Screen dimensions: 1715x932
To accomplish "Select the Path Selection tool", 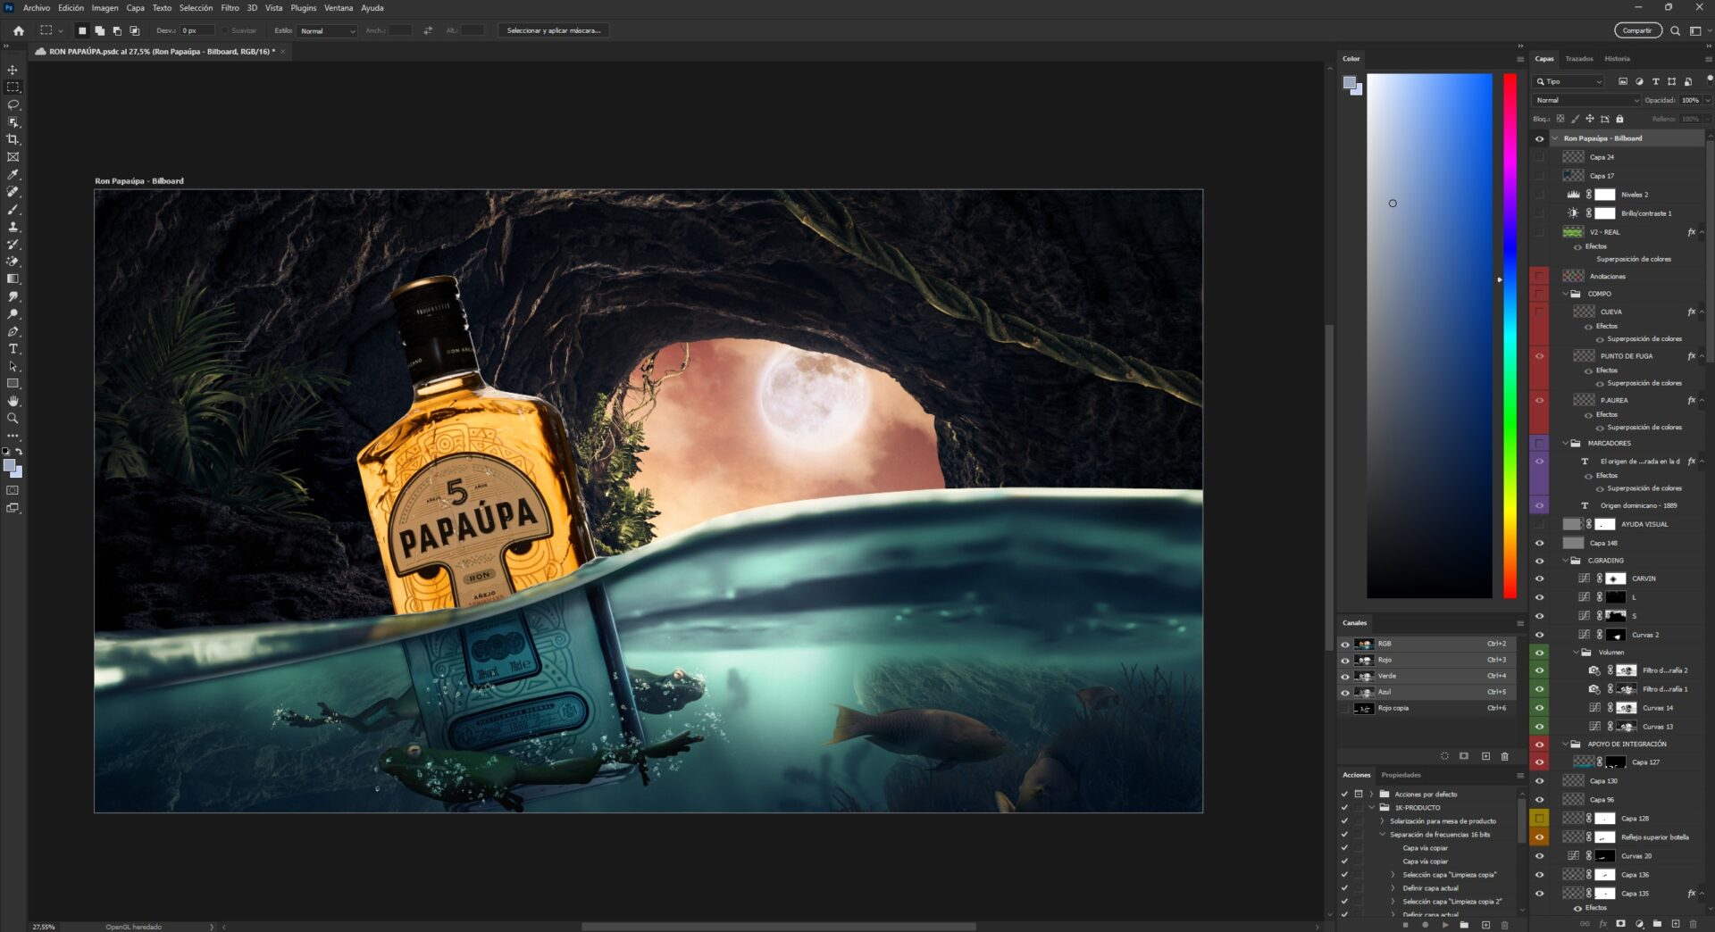I will 13,366.
